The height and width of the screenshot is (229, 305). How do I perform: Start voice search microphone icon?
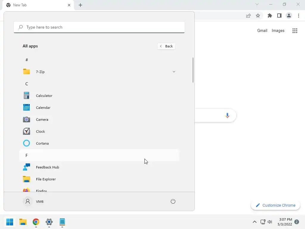[x=227, y=115]
